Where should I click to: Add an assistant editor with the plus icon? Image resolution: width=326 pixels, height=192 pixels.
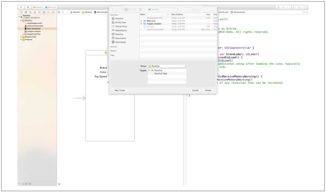[304, 12]
